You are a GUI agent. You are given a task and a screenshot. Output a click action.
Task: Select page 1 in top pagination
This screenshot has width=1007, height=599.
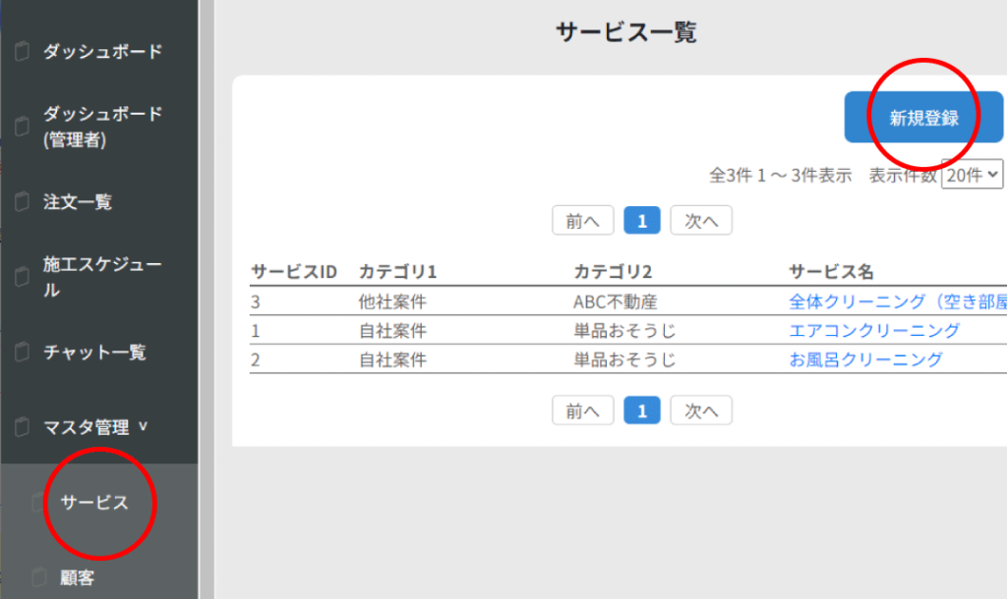(x=642, y=221)
